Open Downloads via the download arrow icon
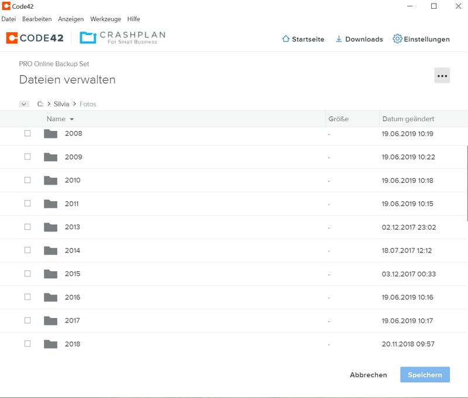 point(339,39)
